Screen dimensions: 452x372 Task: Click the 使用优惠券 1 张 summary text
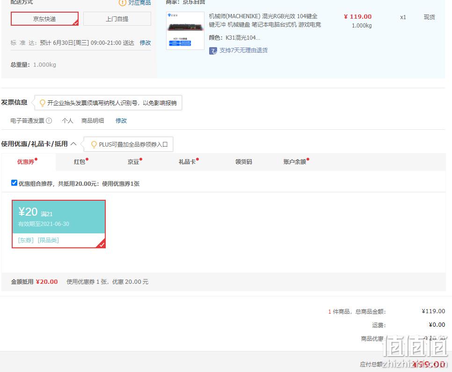[x=108, y=282]
